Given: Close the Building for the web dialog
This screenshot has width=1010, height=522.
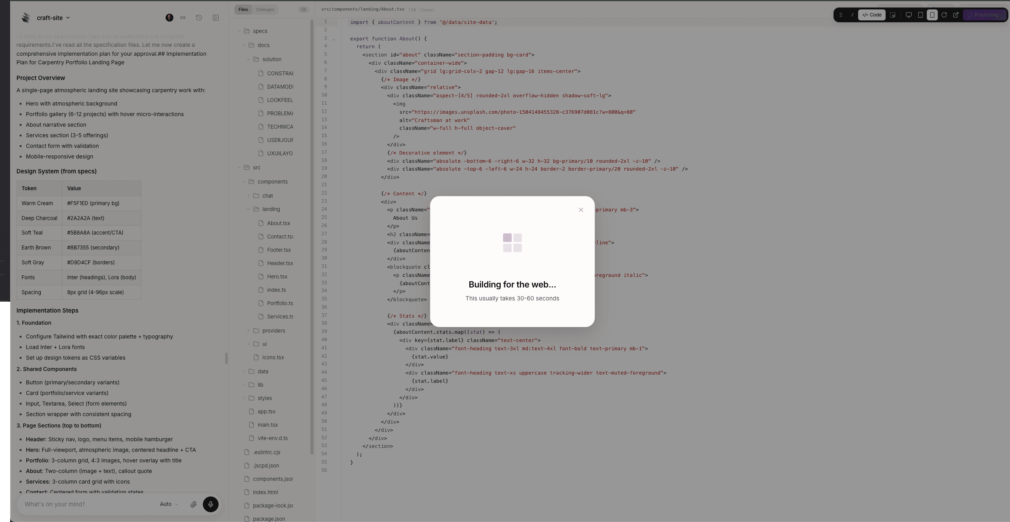Looking at the screenshot, I should (x=581, y=210).
